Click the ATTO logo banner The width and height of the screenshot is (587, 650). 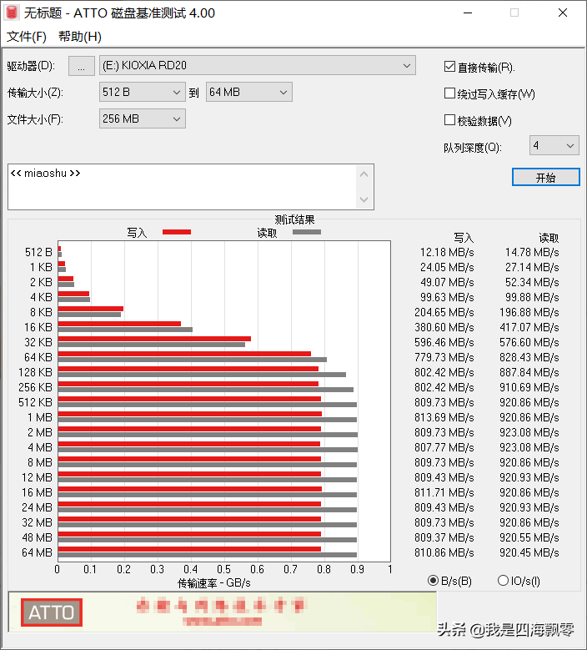pyautogui.click(x=52, y=612)
